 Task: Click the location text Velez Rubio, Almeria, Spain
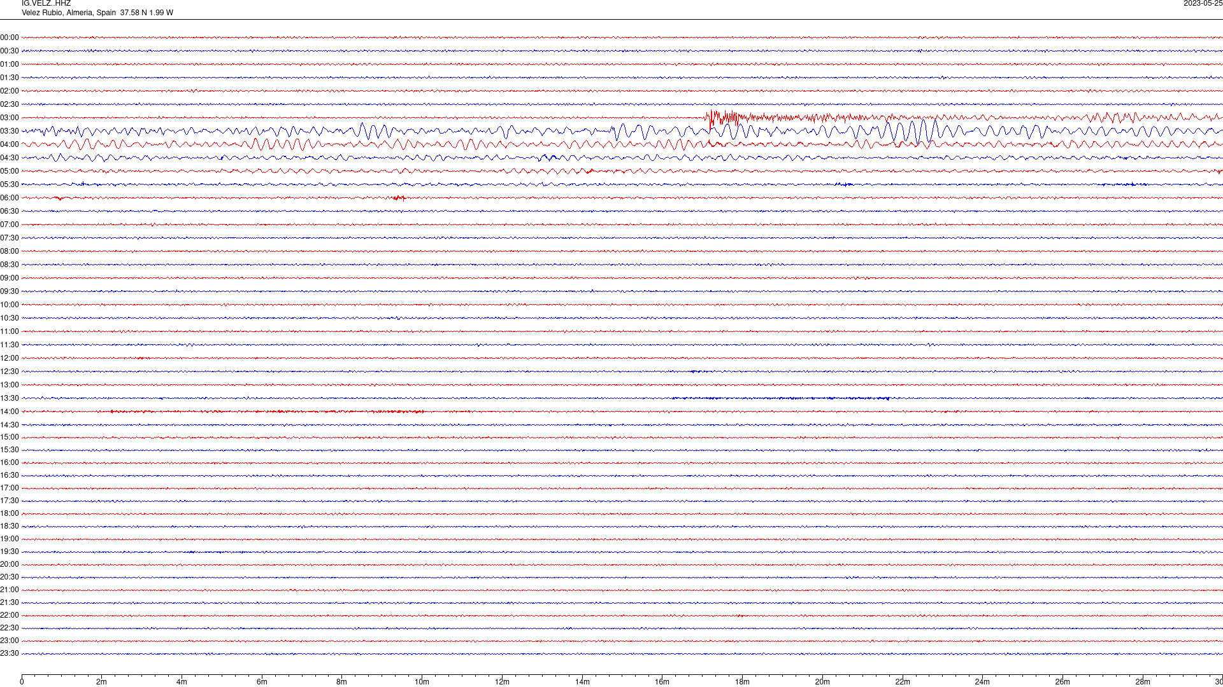69,13
